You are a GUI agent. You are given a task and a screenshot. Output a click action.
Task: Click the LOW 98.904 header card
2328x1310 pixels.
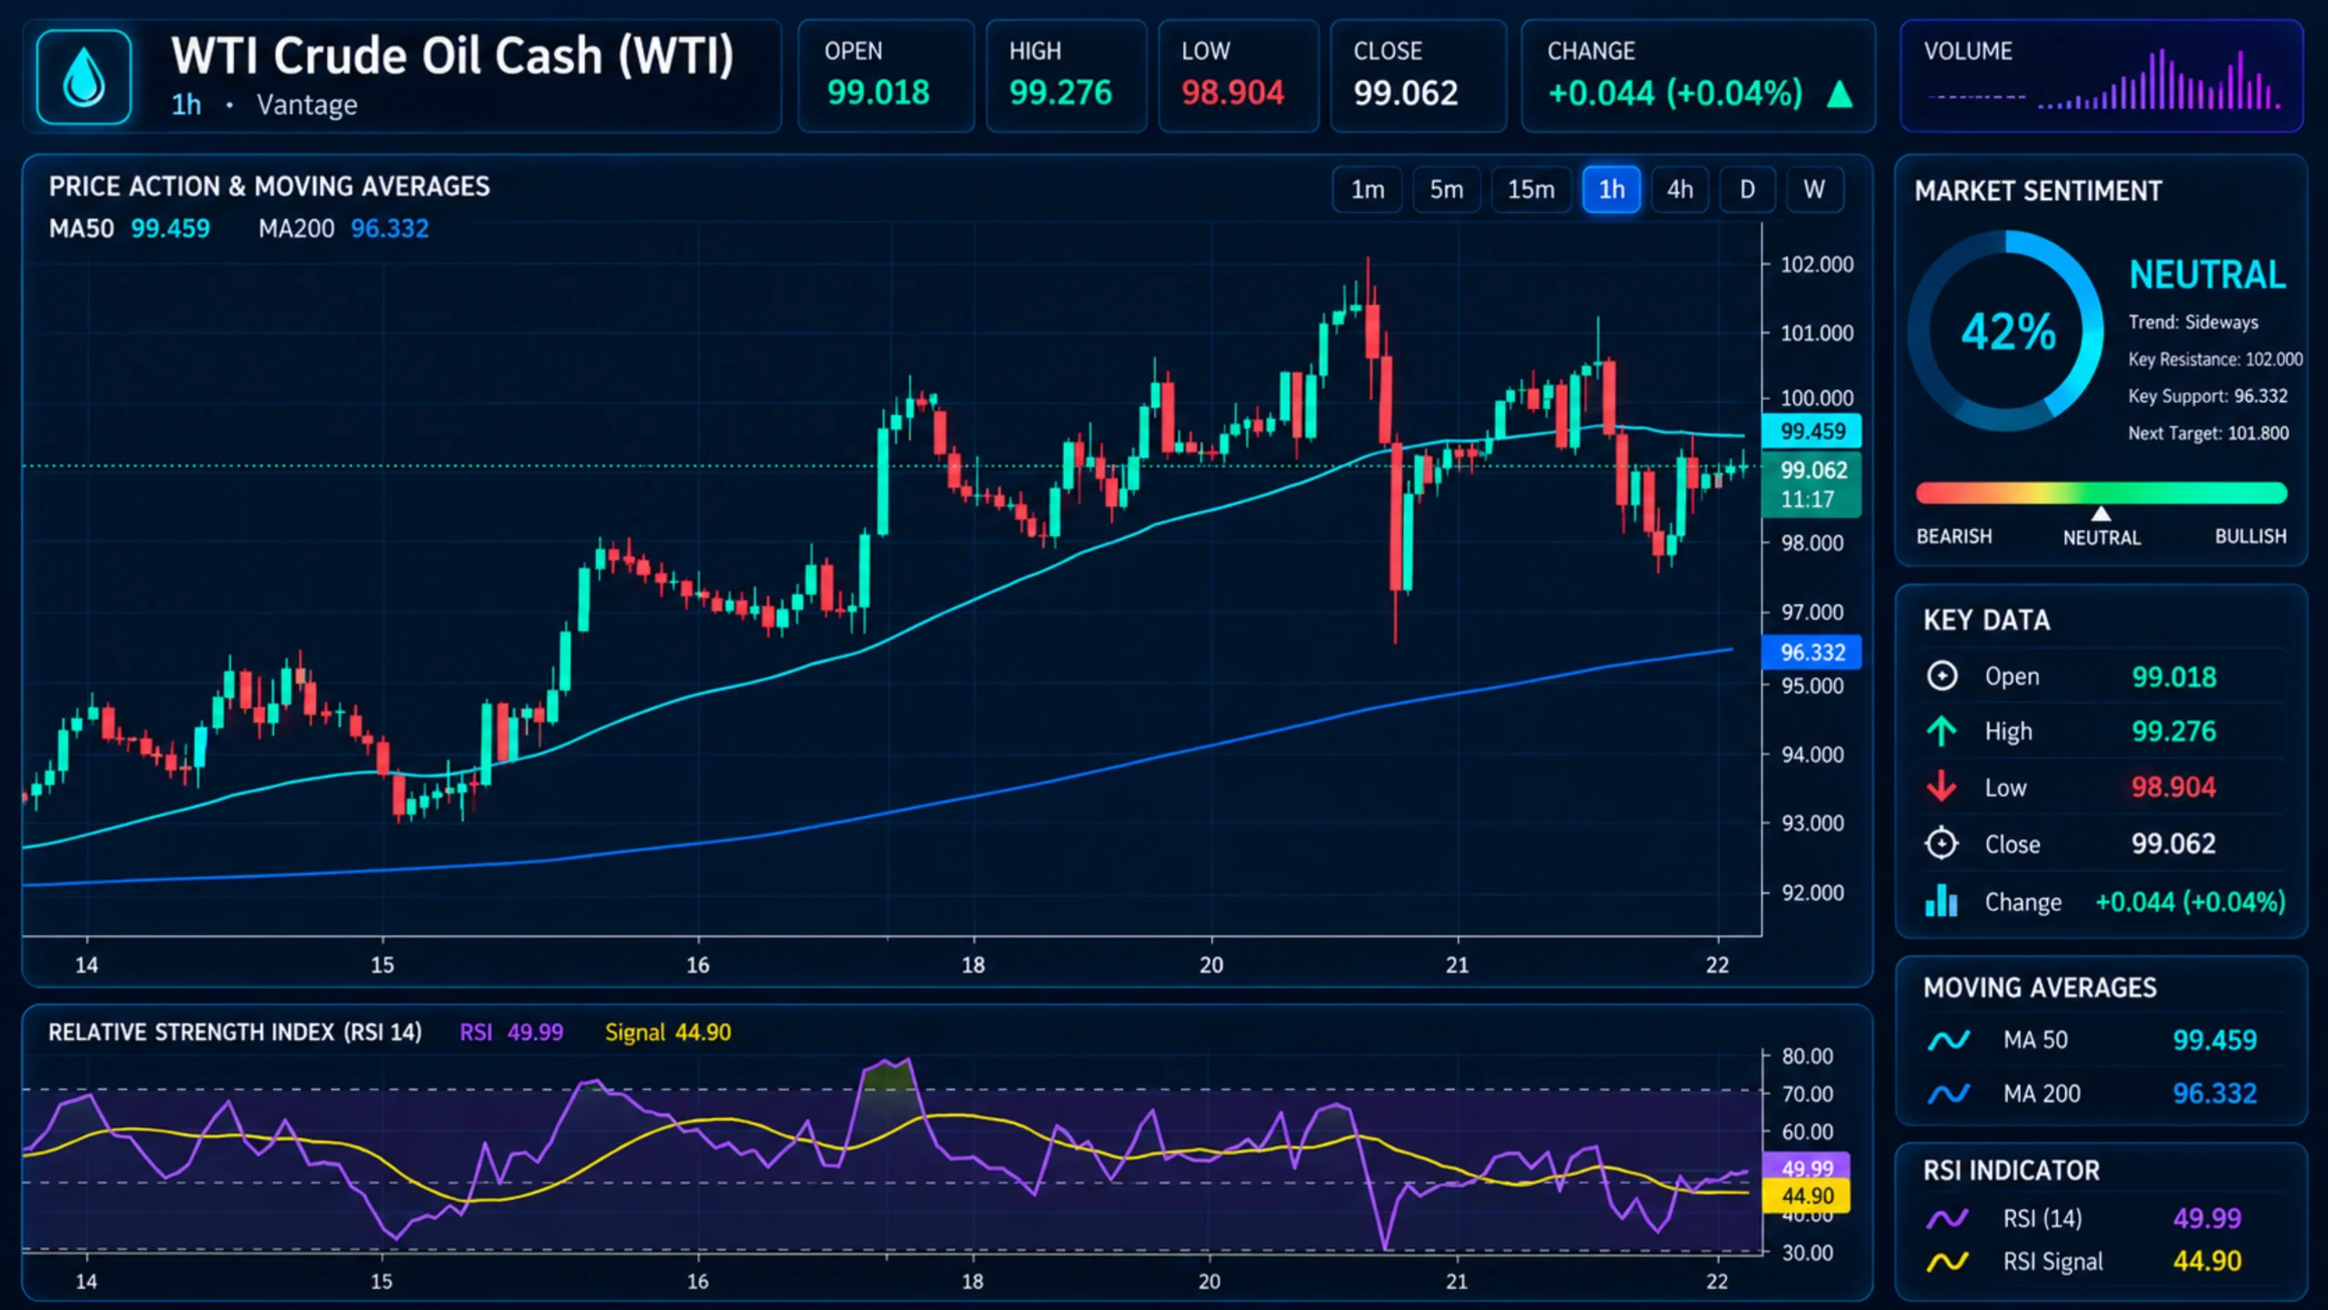(1239, 76)
